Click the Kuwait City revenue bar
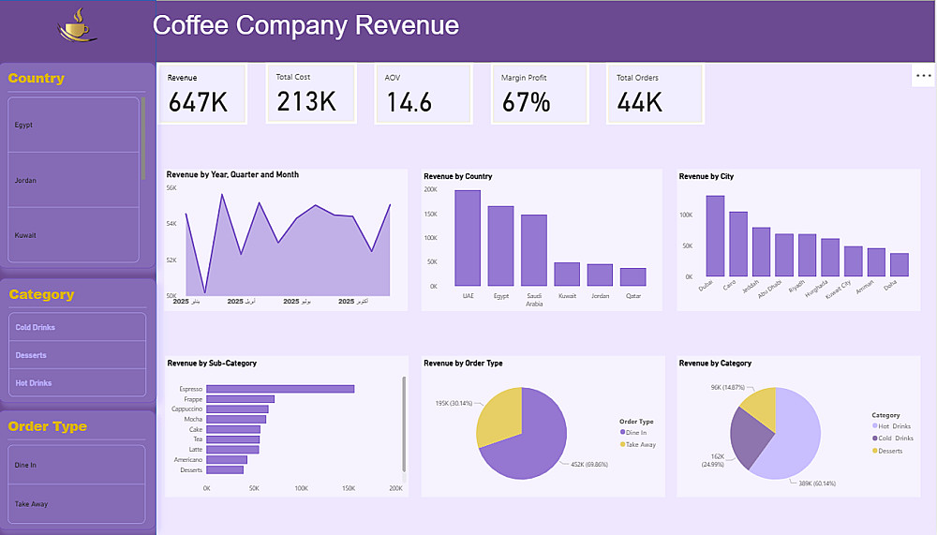 pyautogui.click(x=854, y=261)
